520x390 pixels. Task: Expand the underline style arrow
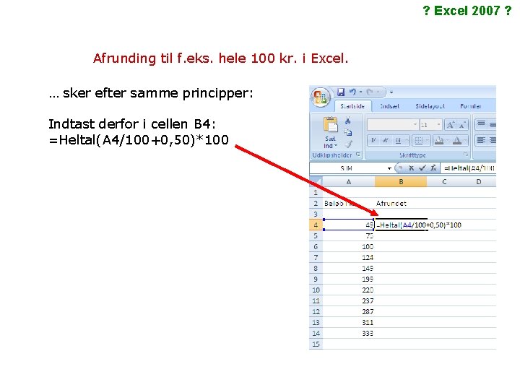click(x=406, y=141)
